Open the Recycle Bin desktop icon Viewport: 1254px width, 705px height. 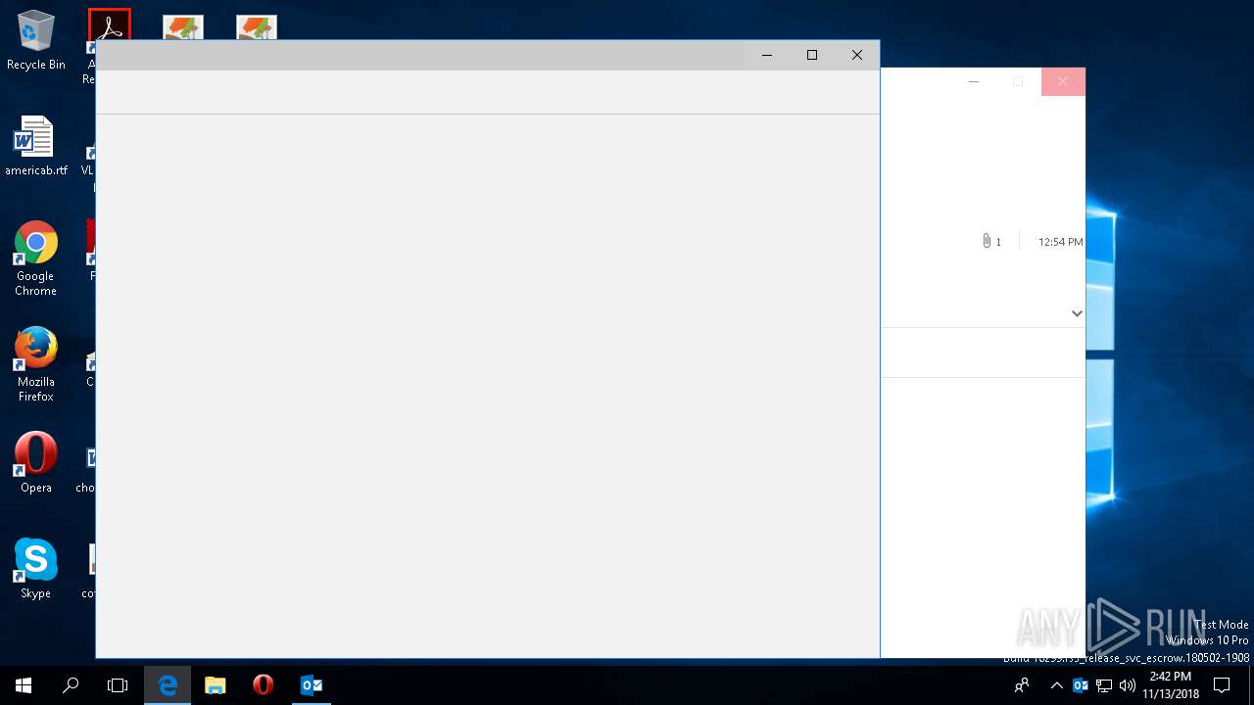pyautogui.click(x=35, y=41)
